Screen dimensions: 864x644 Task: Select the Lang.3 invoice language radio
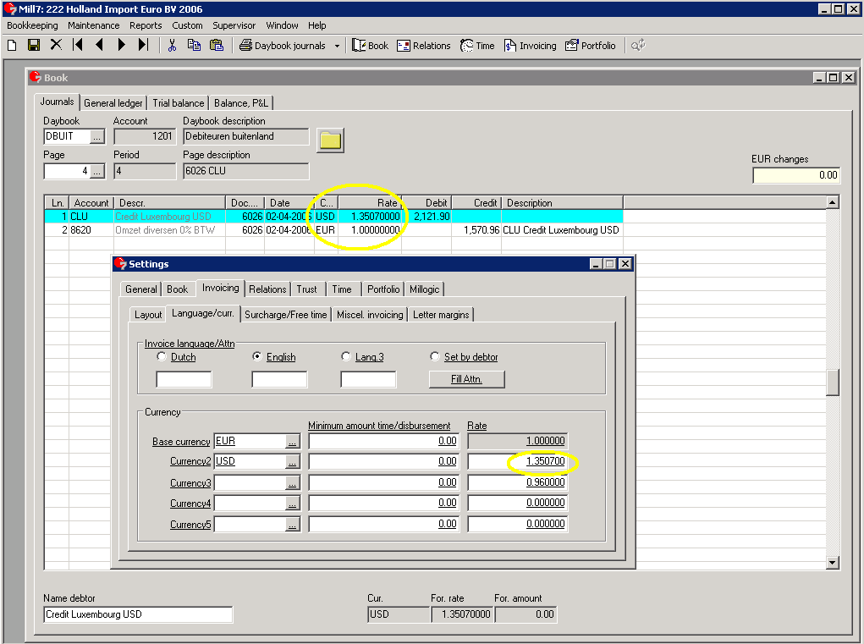[346, 356]
